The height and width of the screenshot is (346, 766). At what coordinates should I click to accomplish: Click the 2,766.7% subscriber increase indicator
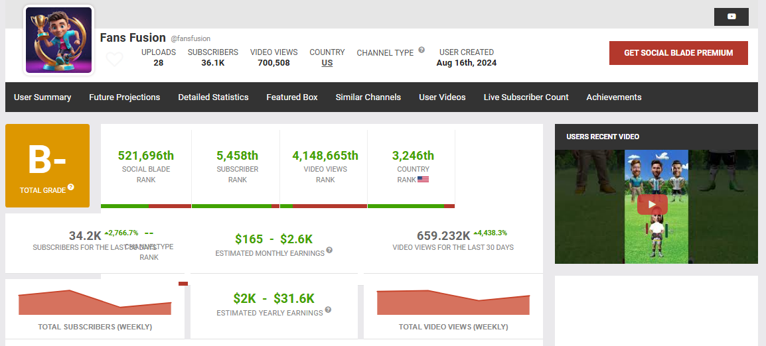point(121,233)
